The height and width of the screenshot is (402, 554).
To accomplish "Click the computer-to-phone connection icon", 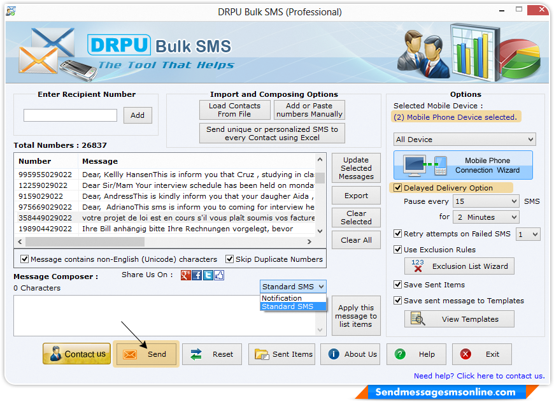I will (x=426, y=166).
